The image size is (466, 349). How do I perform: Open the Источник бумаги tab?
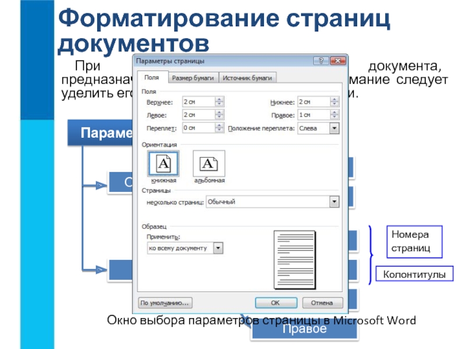247,78
